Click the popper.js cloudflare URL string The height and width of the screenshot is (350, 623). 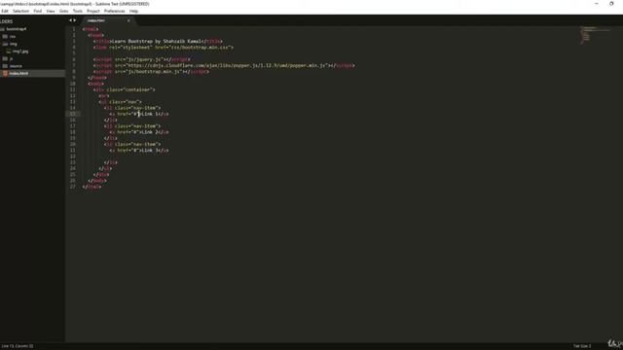pyautogui.click(x=228, y=65)
